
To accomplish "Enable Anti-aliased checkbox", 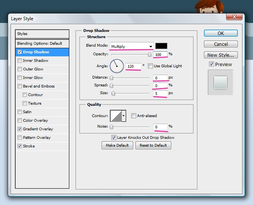I will click(134, 116).
